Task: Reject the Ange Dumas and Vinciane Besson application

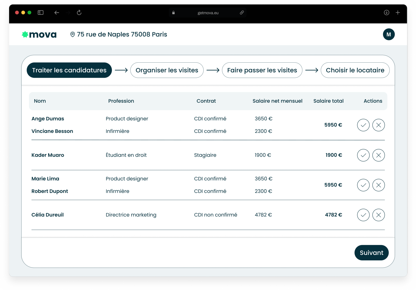Action: pos(379,125)
